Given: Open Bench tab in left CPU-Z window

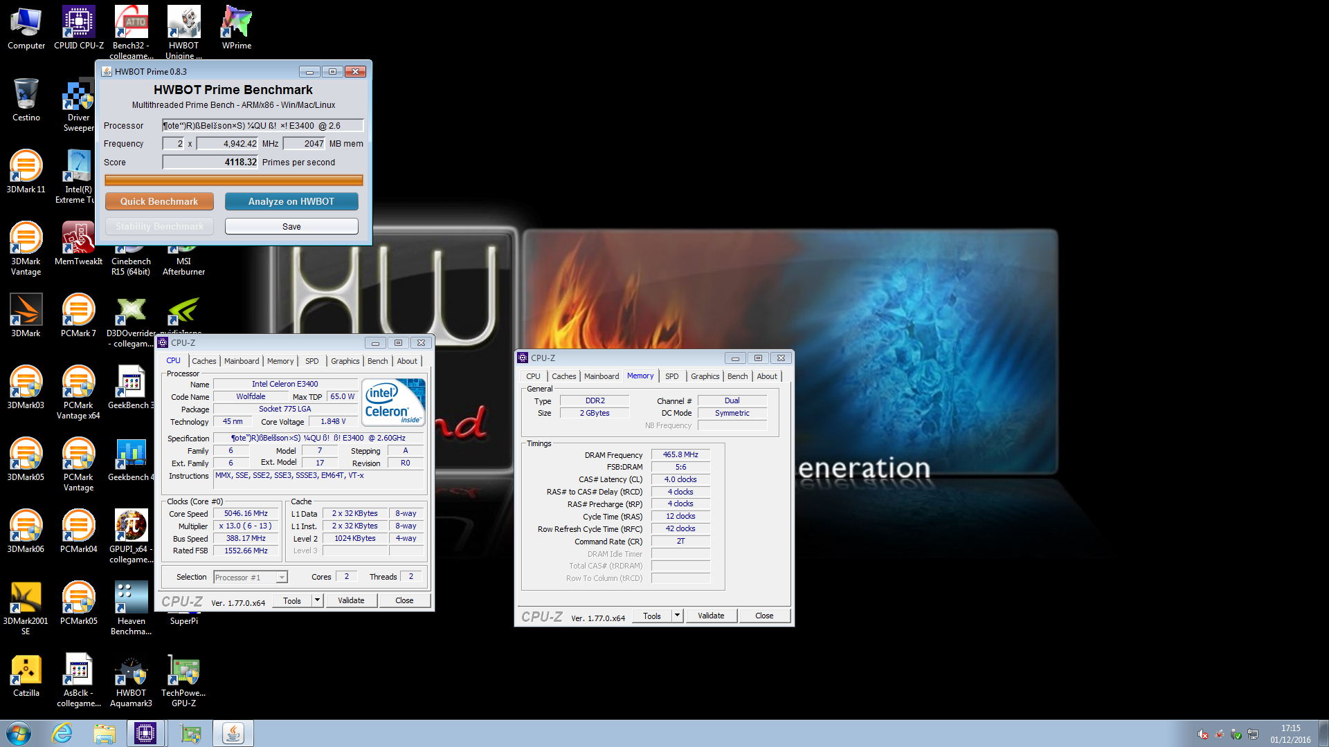Looking at the screenshot, I should coord(378,361).
